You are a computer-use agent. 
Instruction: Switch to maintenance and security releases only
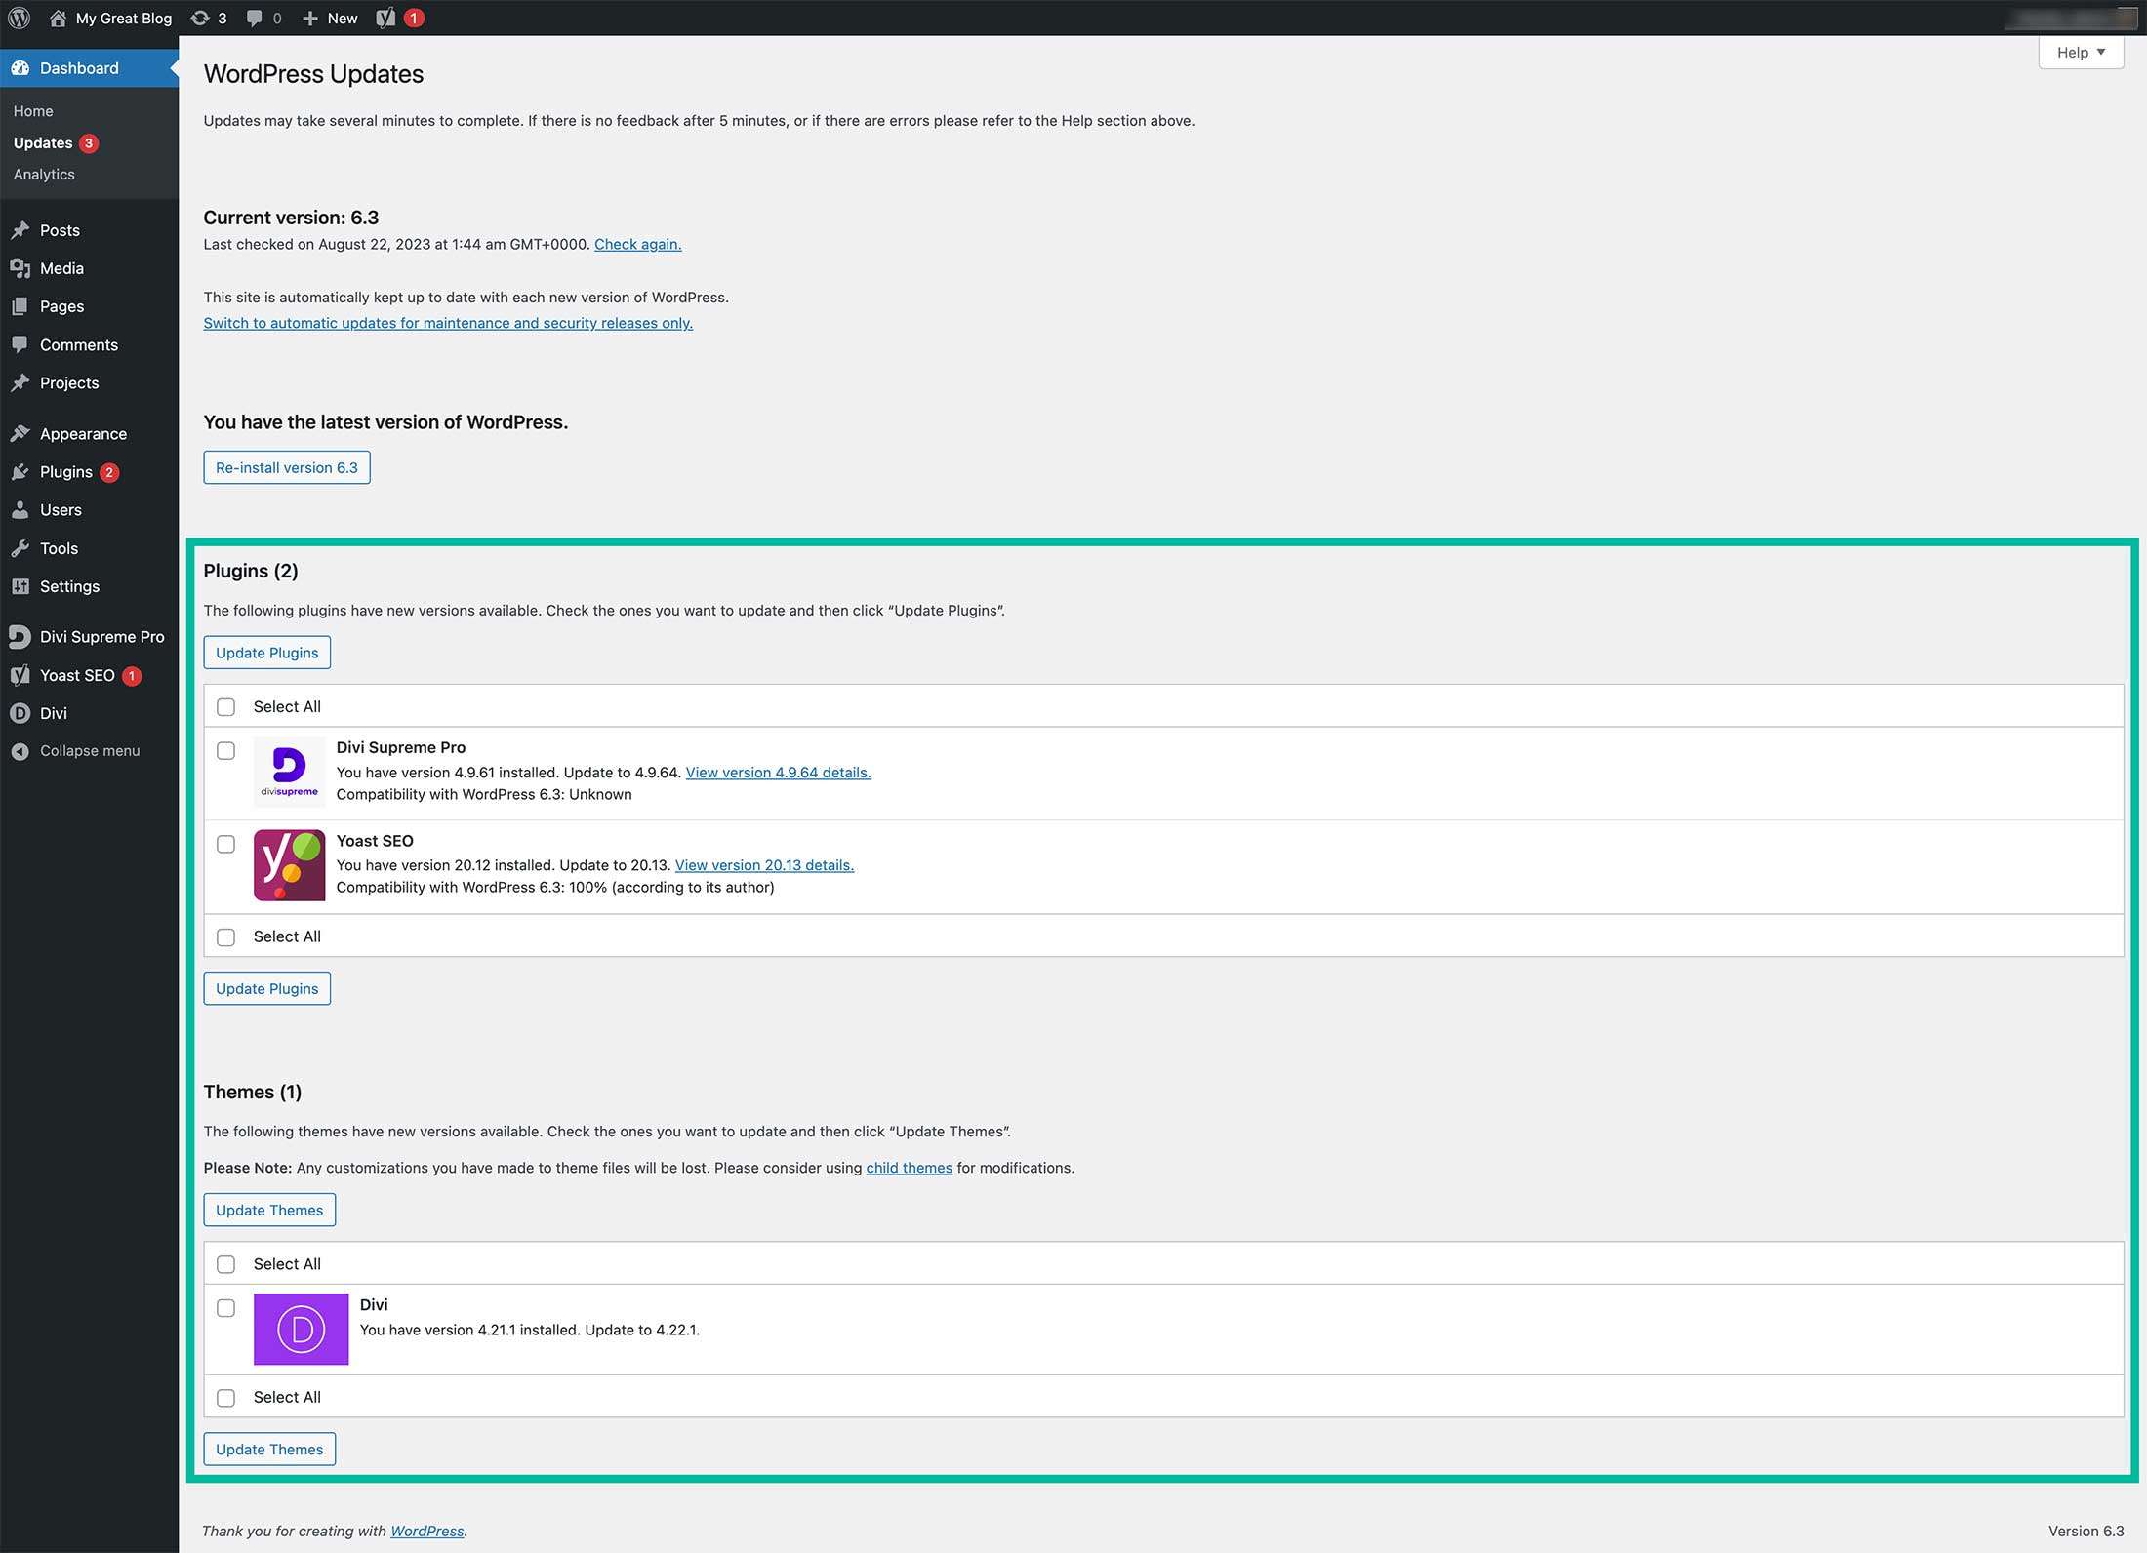(448, 323)
